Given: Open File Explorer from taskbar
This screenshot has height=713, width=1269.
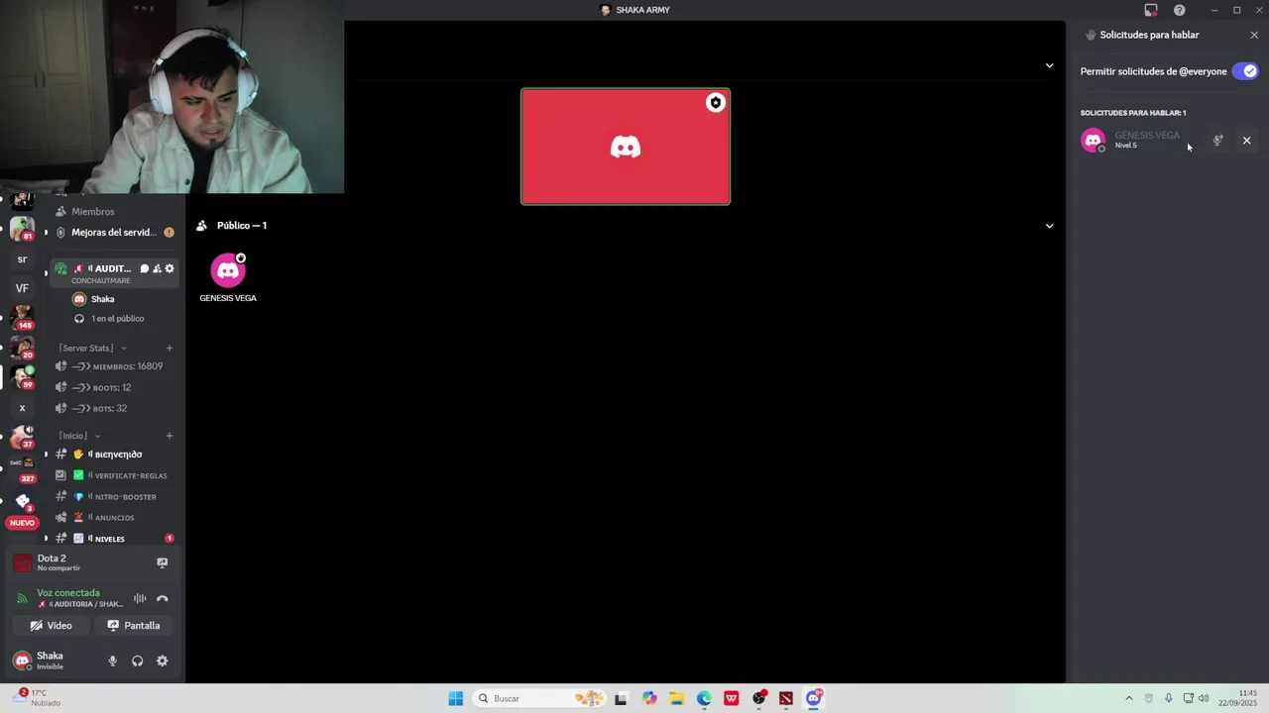Looking at the screenshot, I should 676,698.
